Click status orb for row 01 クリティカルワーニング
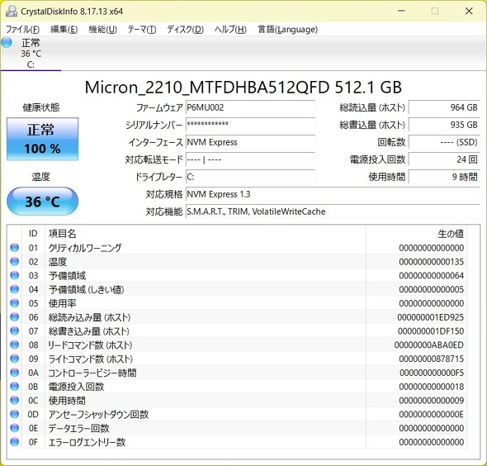This screenshot has width=487, height=466. [x=14, y=248]
